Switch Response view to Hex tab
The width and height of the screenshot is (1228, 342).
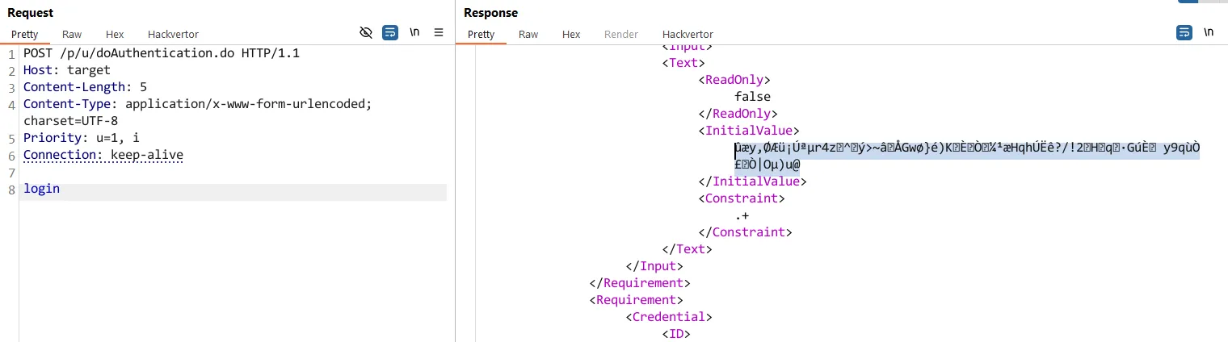tap(571, 34)
